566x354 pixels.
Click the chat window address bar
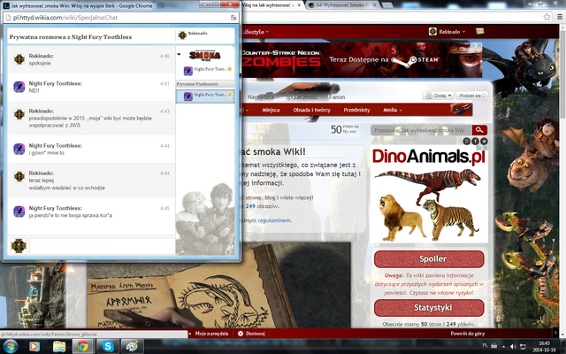pos(120,18)
